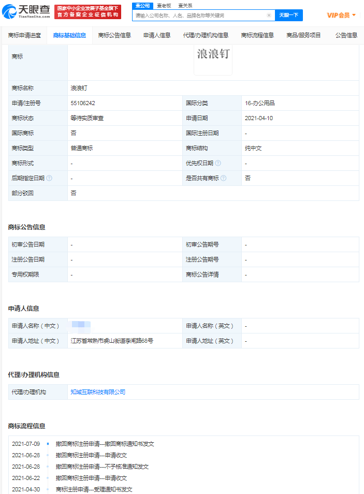364x494 pixels.
Task: Select the 查公司 search tab
Action: [x=142, y=6]
